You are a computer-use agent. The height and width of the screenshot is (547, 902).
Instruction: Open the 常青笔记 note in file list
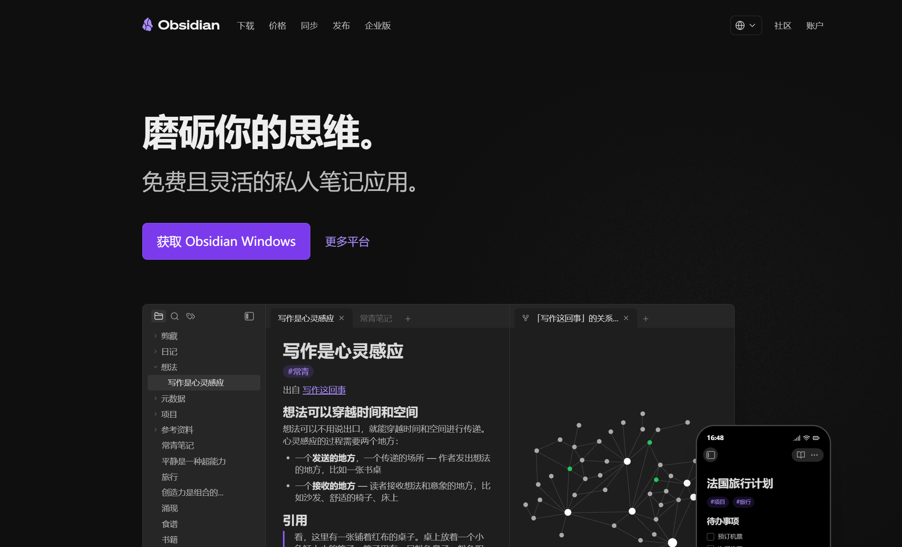tap(178, 445)
